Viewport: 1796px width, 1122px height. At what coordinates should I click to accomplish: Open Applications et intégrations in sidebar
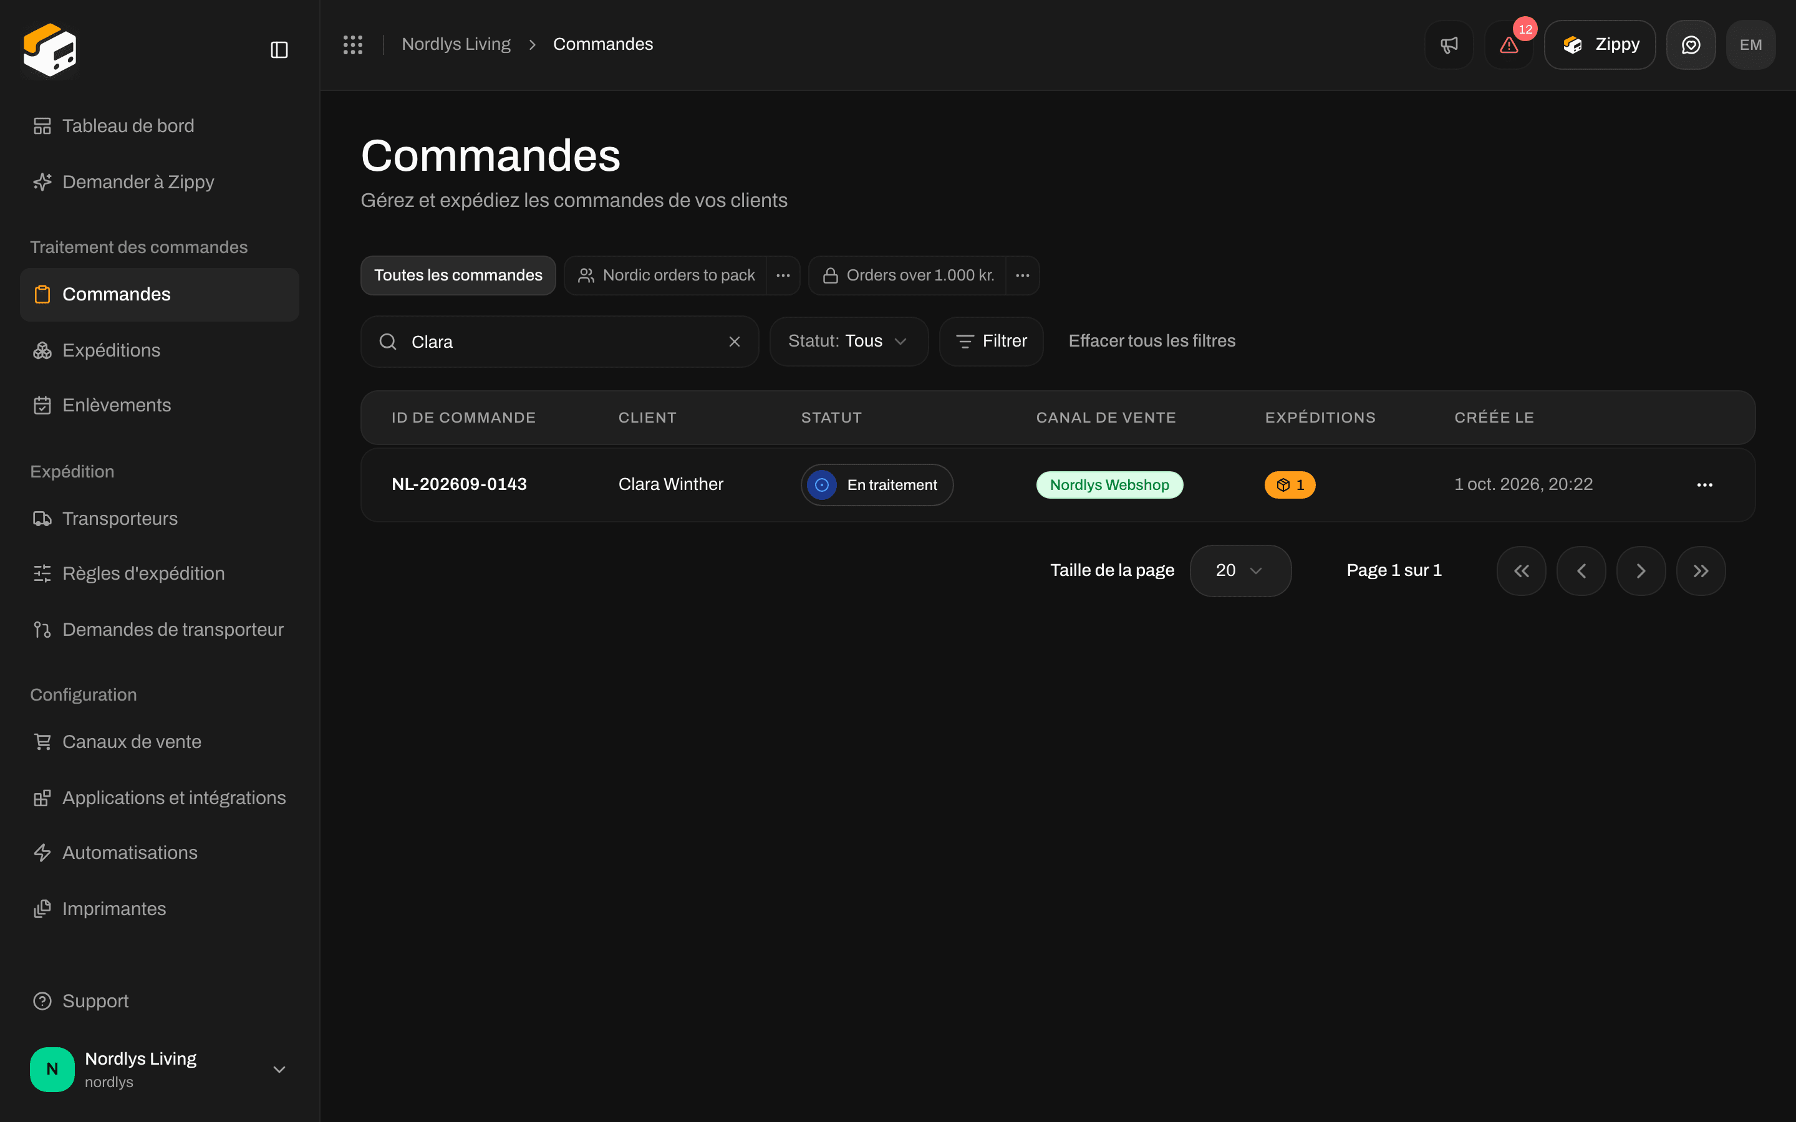[x=160, y=798]
